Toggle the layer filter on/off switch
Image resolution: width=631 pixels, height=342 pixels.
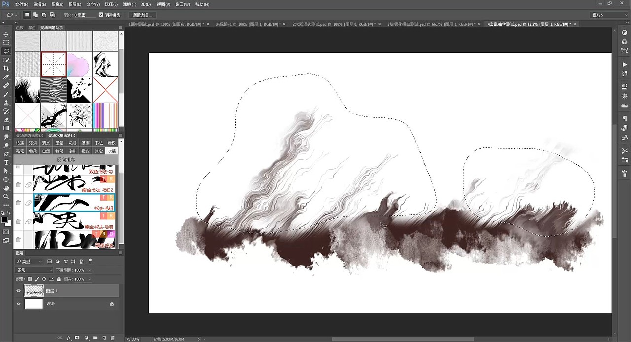[91, 260]
